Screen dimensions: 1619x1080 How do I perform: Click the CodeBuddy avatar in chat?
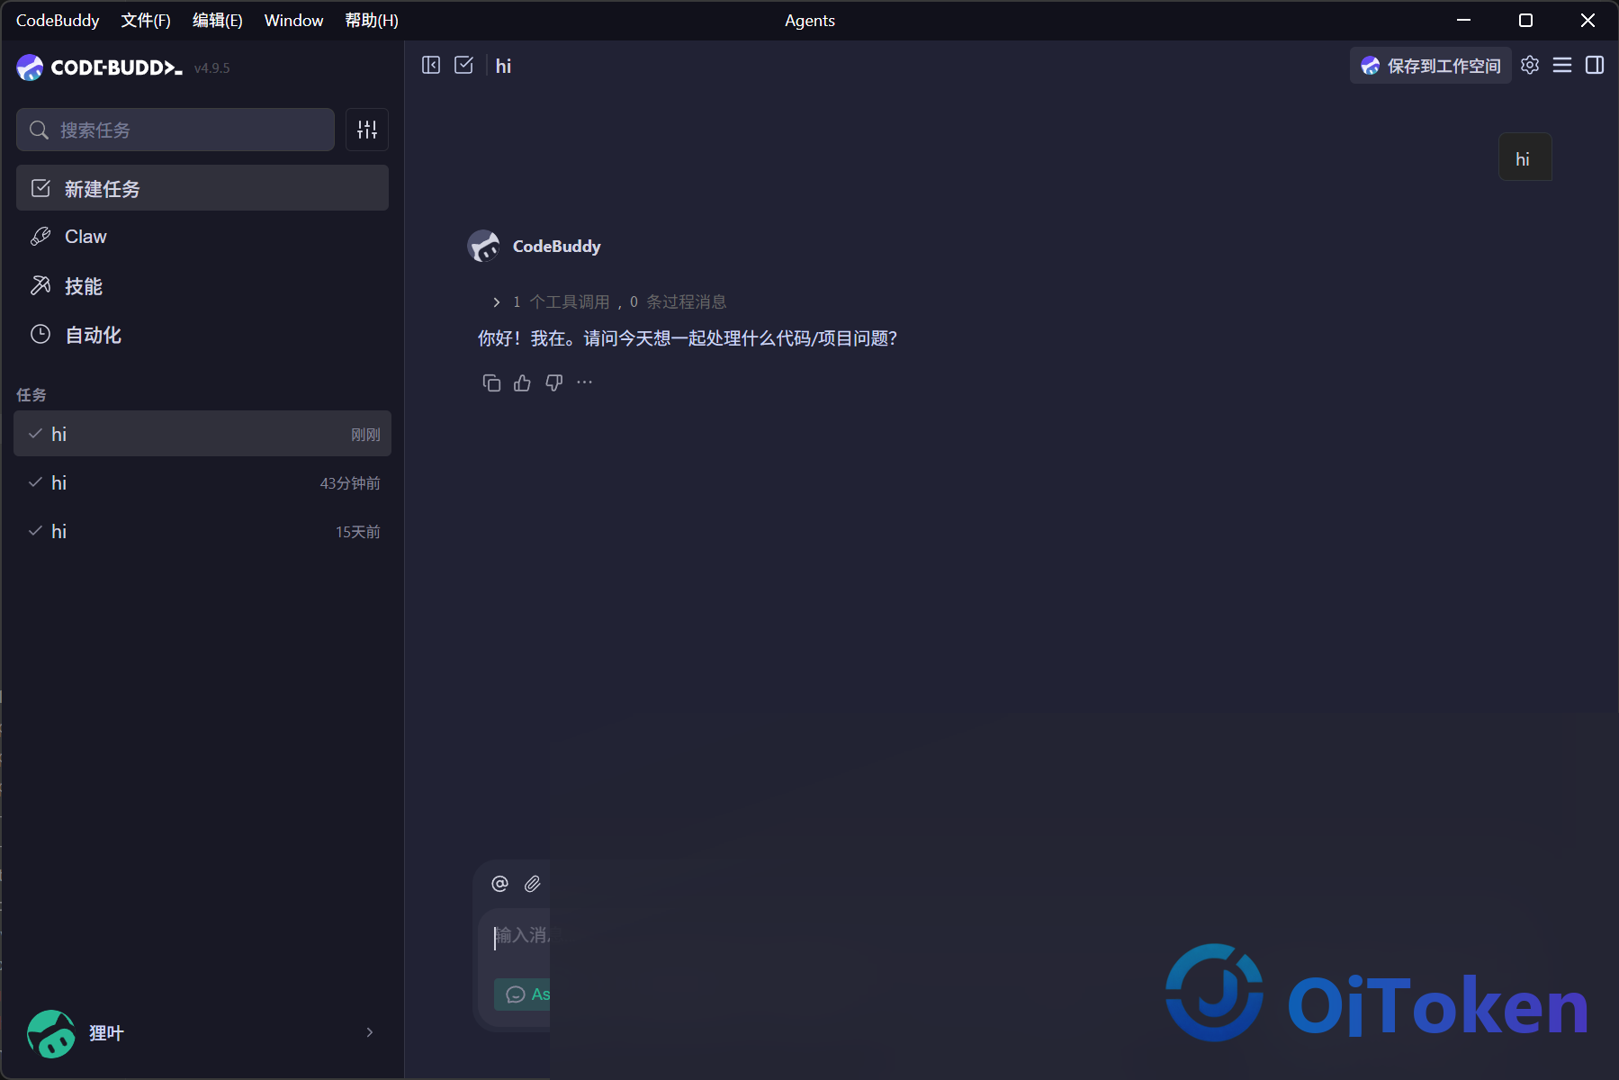pos(483,246)
